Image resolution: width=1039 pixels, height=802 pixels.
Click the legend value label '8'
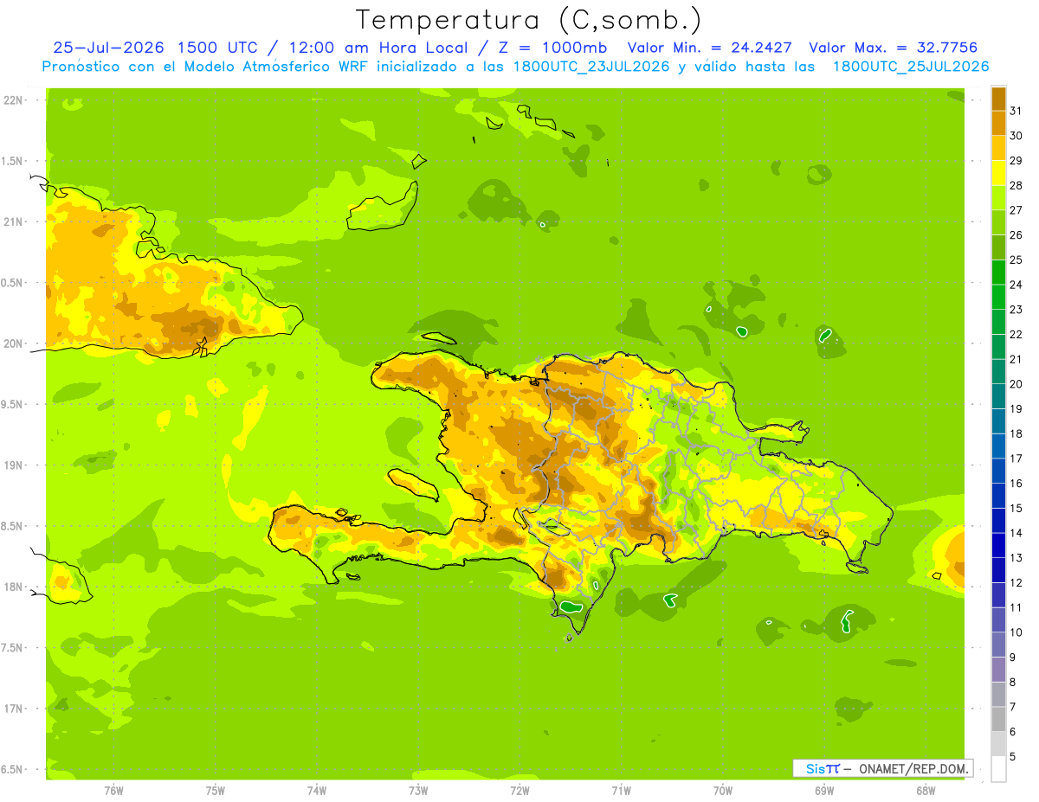(x=1012, y=682)
